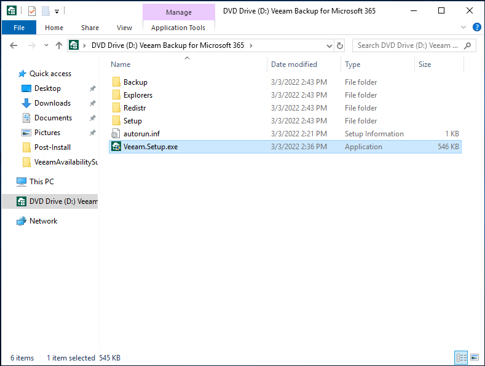This screenshot has width=485, height=366.
Task: Click the 3/3/2022 2:21 PM date cell
Action: [299, 134]
